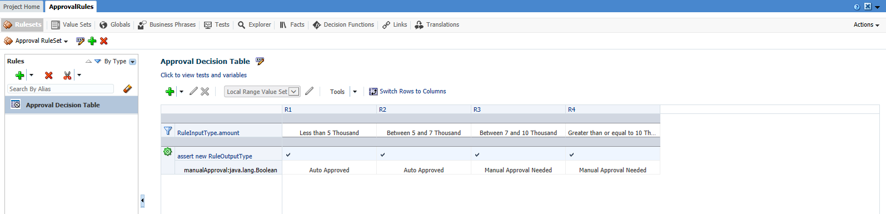Add a new ruleset with green plus
Viewport: 886px width, 214px height.
(92, 41)
